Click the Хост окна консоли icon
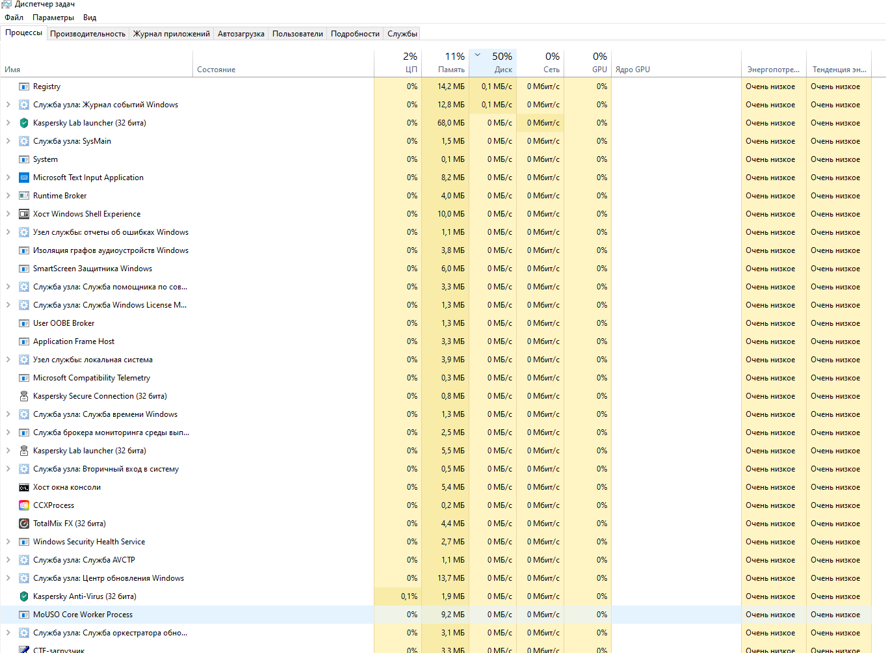Viewport: 886px width, 653px height. (24, 487)
